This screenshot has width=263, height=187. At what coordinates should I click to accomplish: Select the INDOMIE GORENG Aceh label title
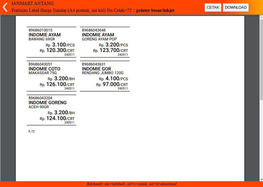pyautogui.click(x=48, y=103)
